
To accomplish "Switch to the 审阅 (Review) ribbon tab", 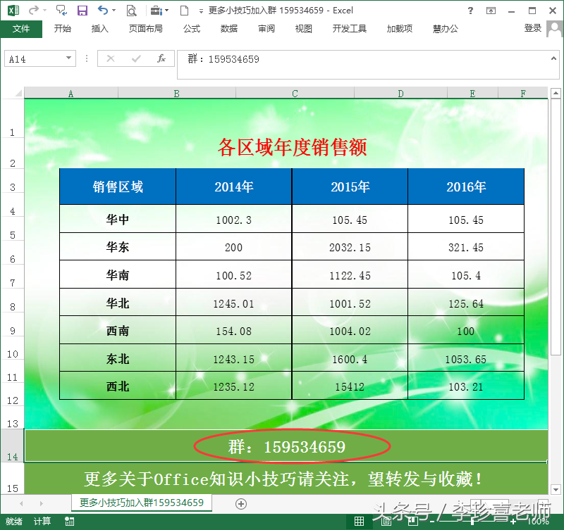I will (266, 28).
